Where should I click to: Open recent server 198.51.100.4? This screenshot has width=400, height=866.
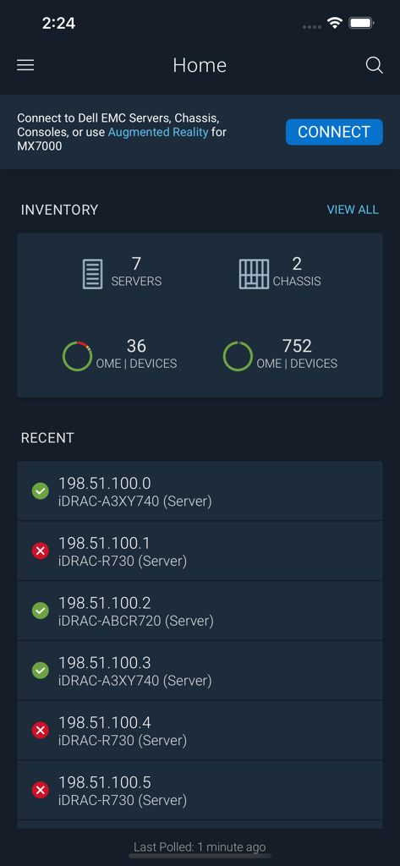[200, 731]
